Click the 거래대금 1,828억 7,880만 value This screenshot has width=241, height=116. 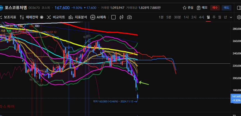(150, 8)
